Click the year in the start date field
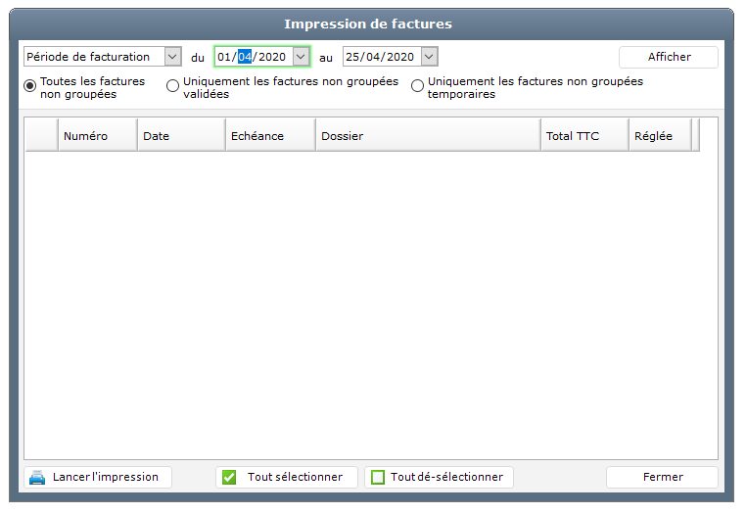Image resolution: width=746 pixels, height=514 pixels. click(x=271, y=57)
